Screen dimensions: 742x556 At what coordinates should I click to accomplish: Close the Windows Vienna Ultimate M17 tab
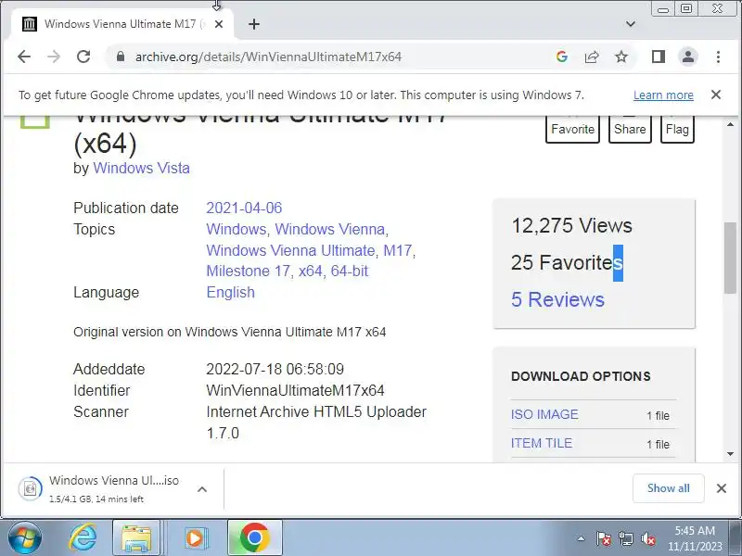pos(219,24)
